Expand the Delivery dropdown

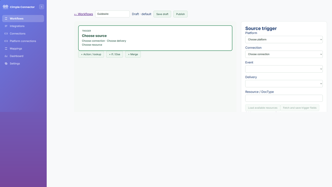(x=284, y=84)
